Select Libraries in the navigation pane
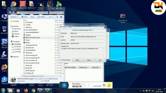166x93 pixels. tap(15, 26)
